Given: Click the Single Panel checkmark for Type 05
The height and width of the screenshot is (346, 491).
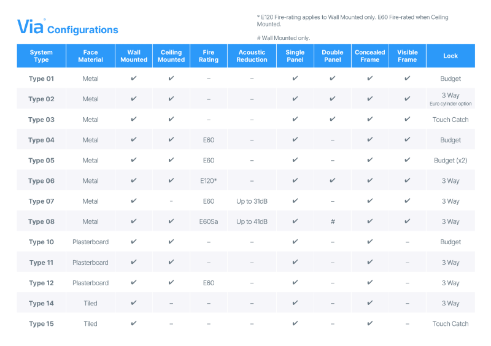Looking at the screenshot, I should 295,160.
